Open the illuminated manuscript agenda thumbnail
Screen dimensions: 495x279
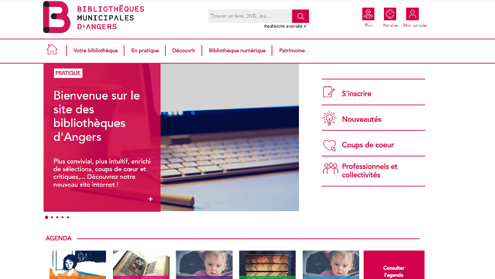(141, 265)
